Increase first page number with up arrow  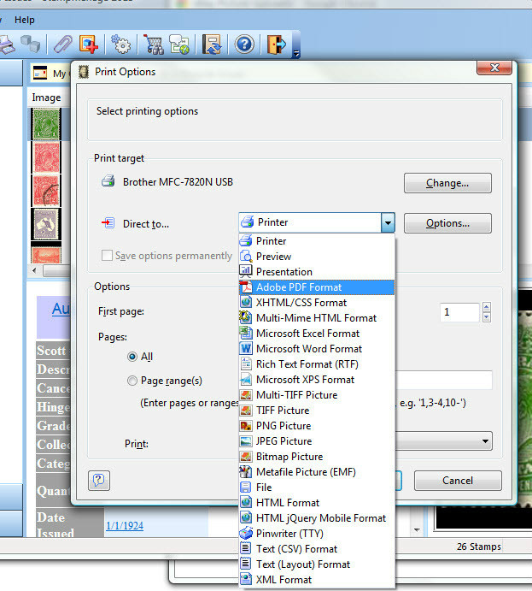click(487, 307)
